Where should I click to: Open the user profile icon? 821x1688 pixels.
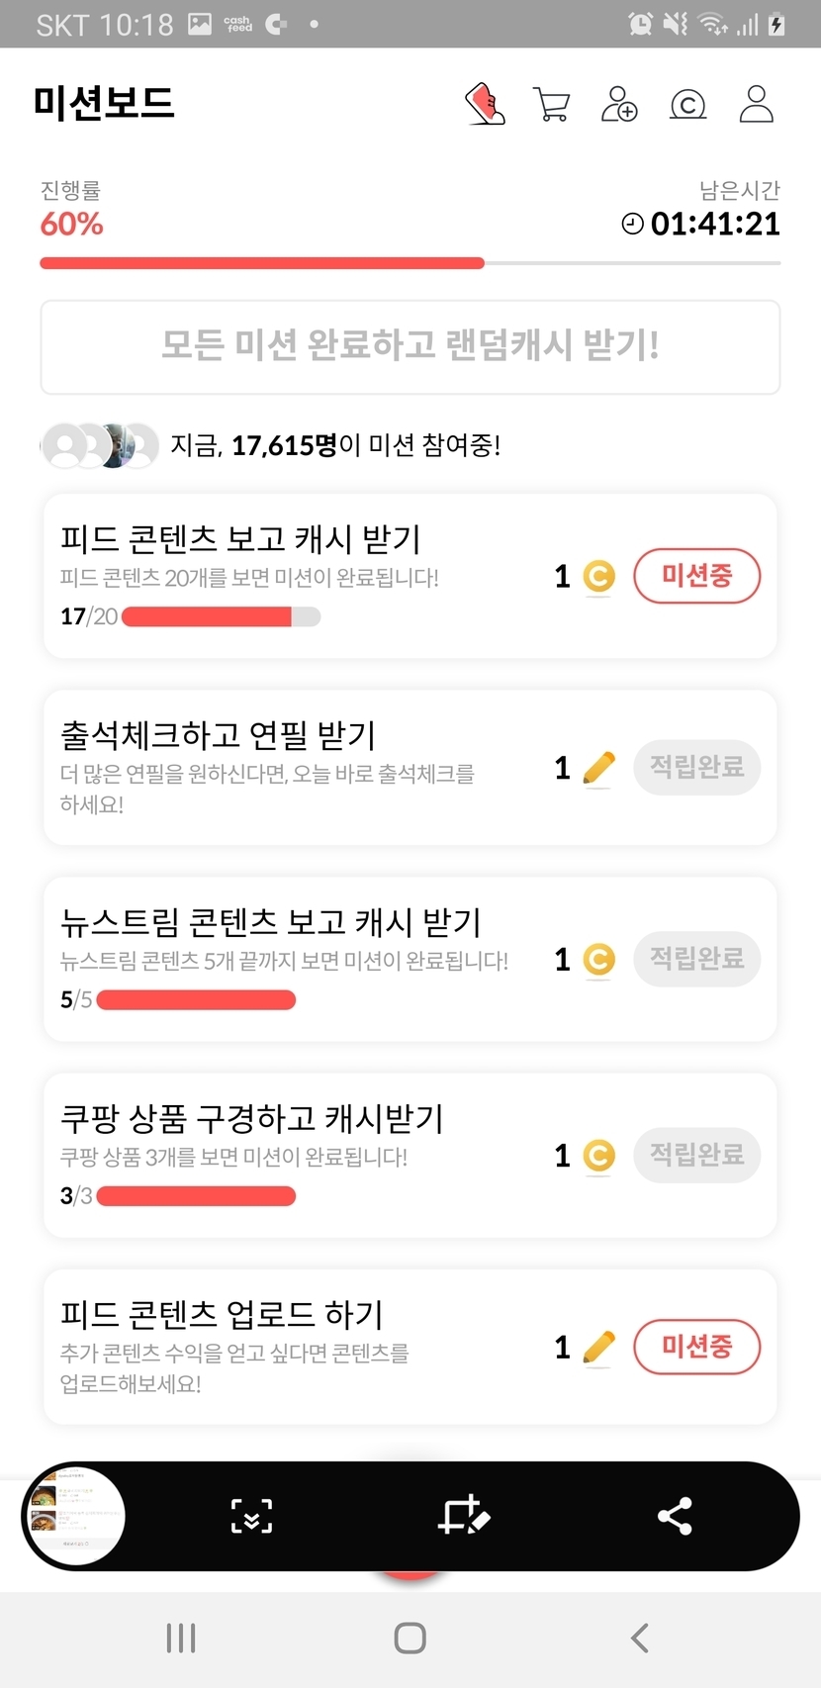[757, 104]
